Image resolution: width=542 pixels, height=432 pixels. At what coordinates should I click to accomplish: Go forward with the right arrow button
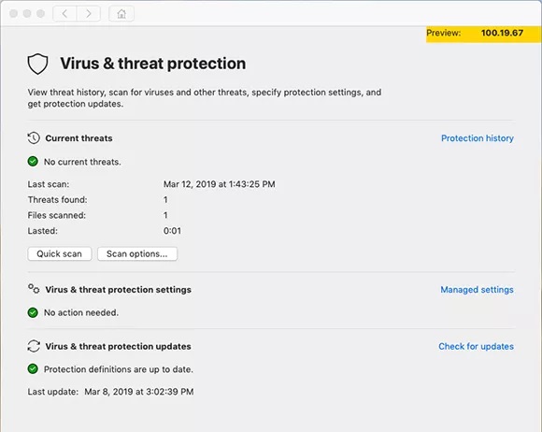tap(89, 13)
